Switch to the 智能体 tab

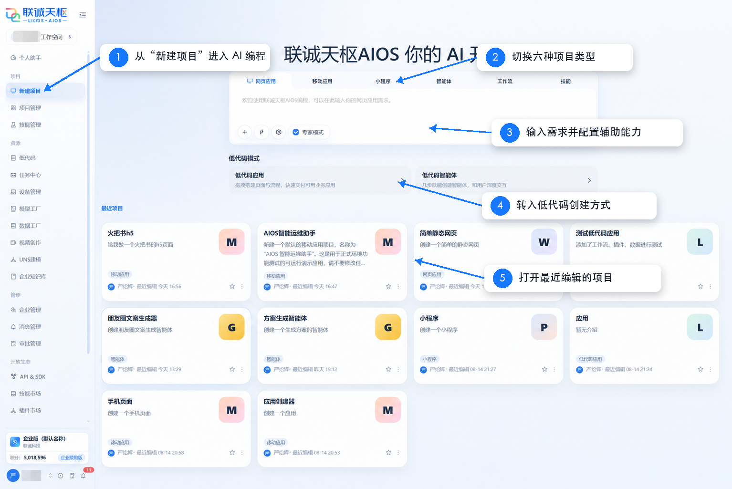point(444,81)
